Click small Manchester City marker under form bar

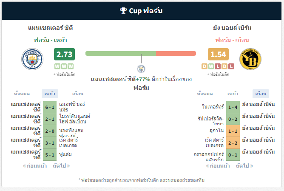(141, 69)
